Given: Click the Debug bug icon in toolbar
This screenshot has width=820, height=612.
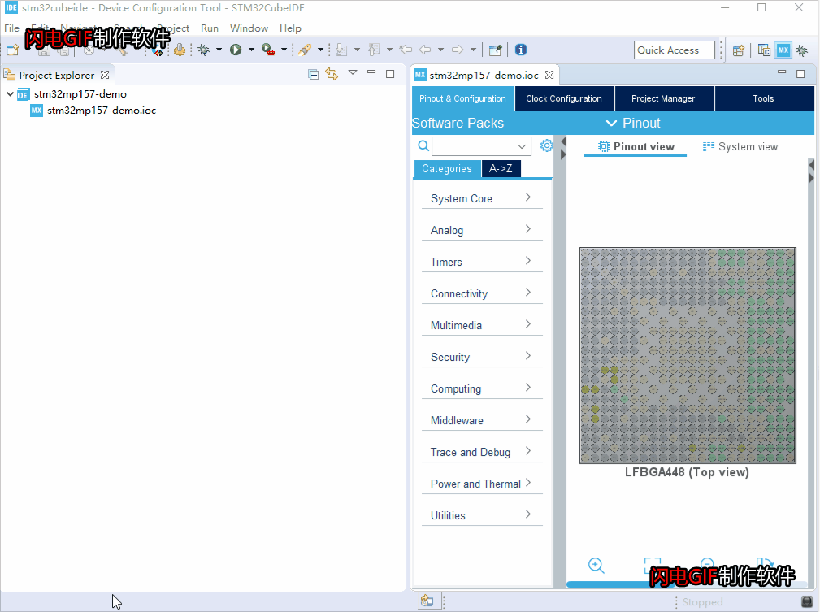Looking at the screenshot, I should coord(203,50).
